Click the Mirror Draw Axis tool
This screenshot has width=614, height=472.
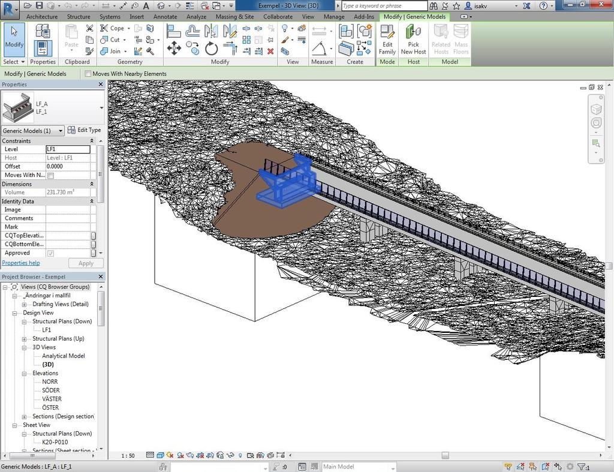pos(230,31)
